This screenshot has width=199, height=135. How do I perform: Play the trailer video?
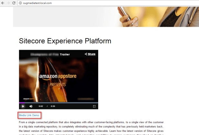pyautogui.click(x=23, y=106)
